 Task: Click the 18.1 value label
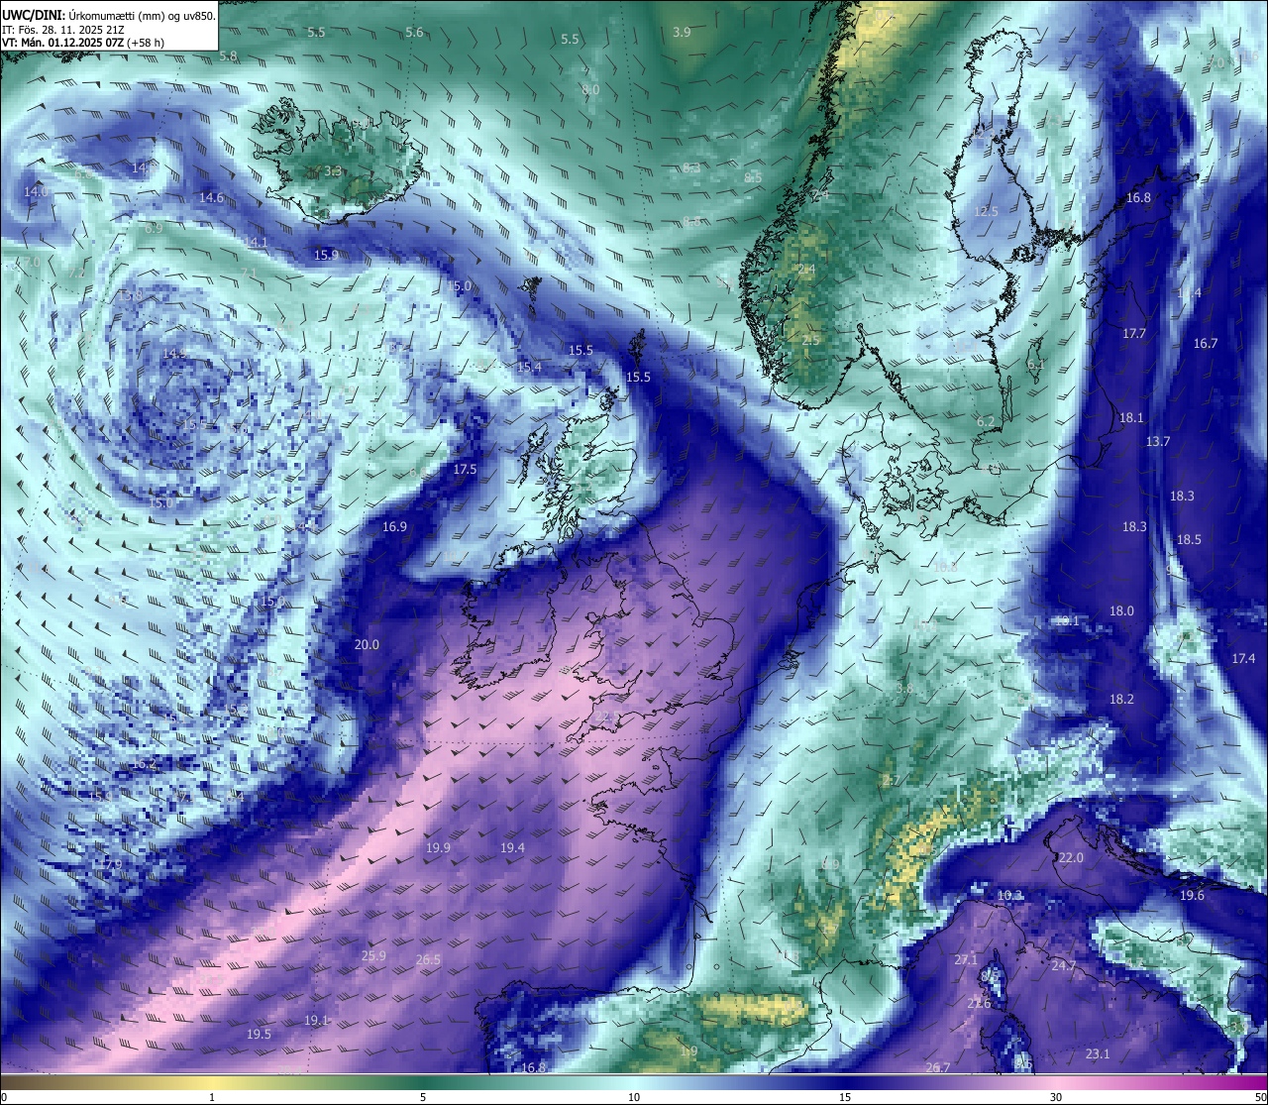[x=1131, y=418]
